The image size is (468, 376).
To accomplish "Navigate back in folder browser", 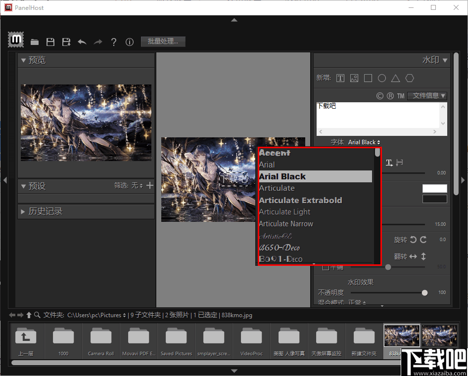I will click(x=12, y=315).
